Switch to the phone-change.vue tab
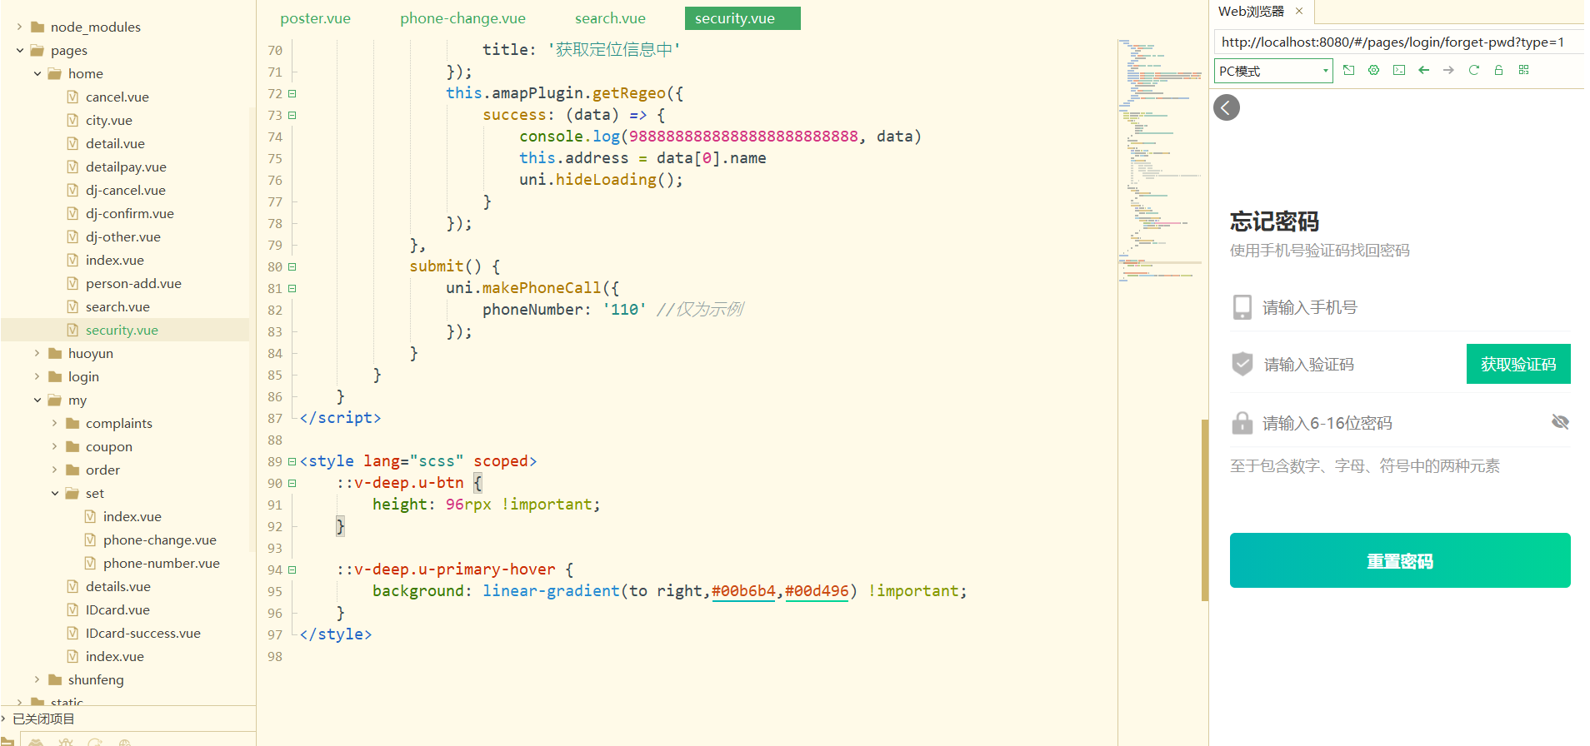 [462, 18]
